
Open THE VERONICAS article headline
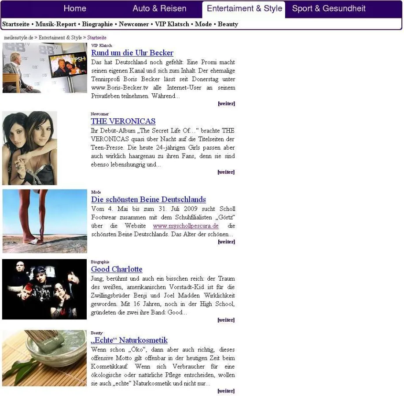coord(123,121)
